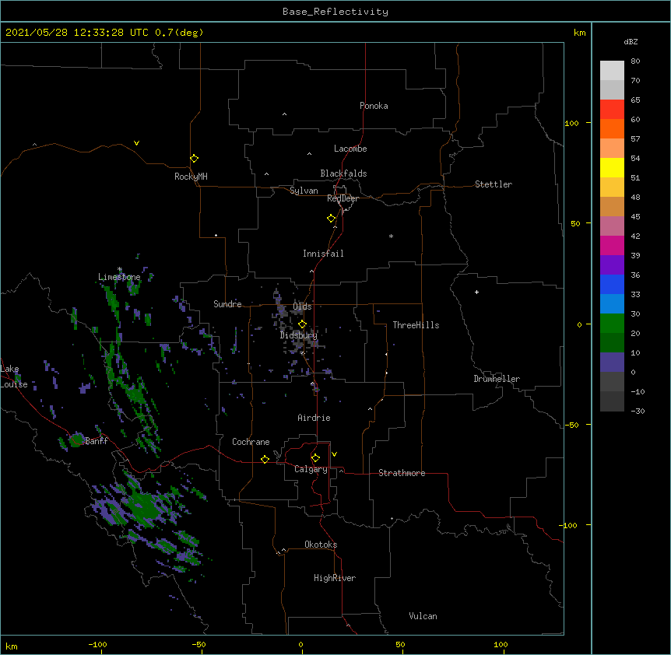Click the dBZ legend heading

click(x=631, y=41)
